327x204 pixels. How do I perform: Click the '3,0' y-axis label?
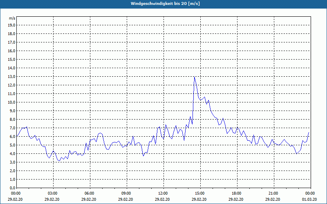click(x=13, y=162)
